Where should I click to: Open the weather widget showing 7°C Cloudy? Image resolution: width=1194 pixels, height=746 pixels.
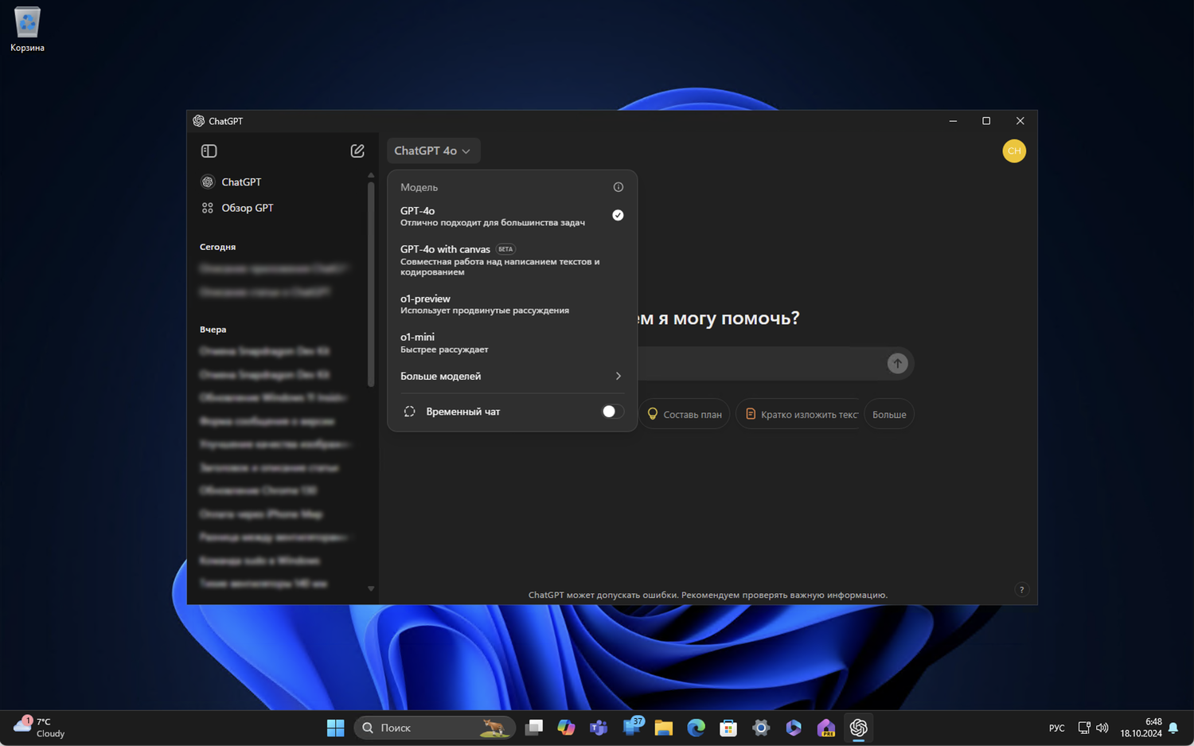click(x=40, y=728)
